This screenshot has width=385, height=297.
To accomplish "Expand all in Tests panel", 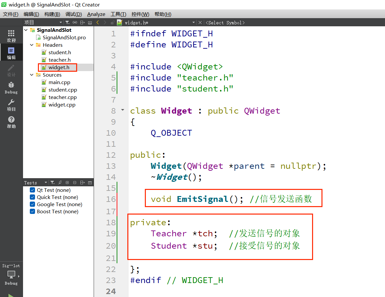I will 67,183.
